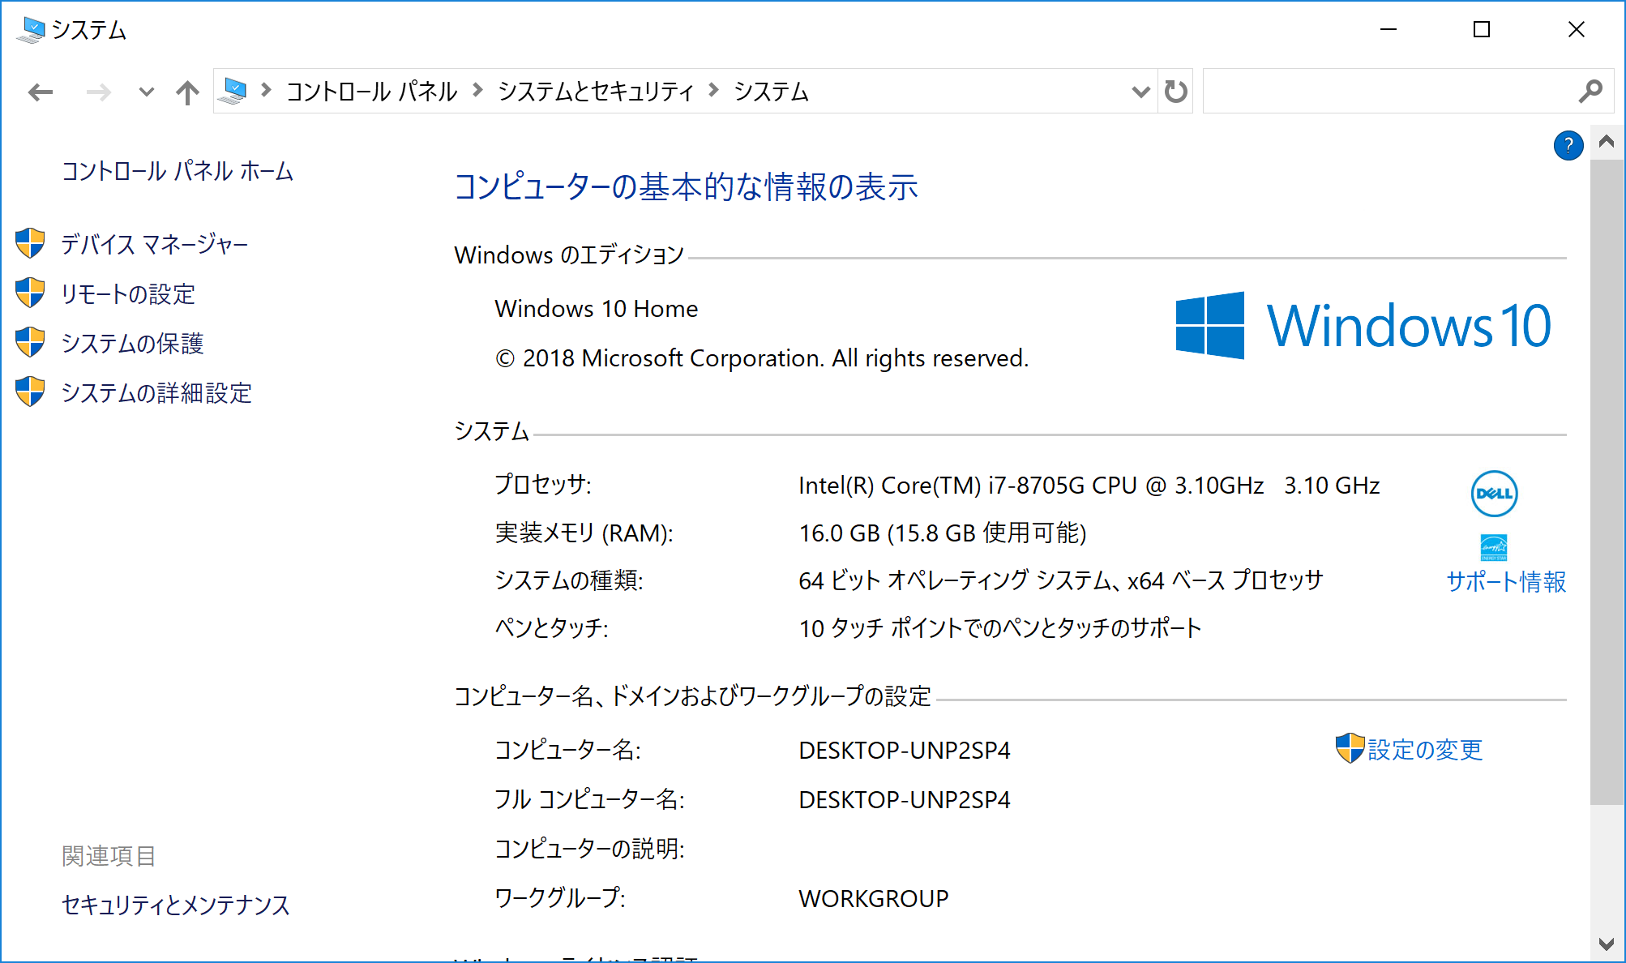This screenshot has width=1626, height=963.
Task: Open システムの保護 link
Action: (133, 344)
